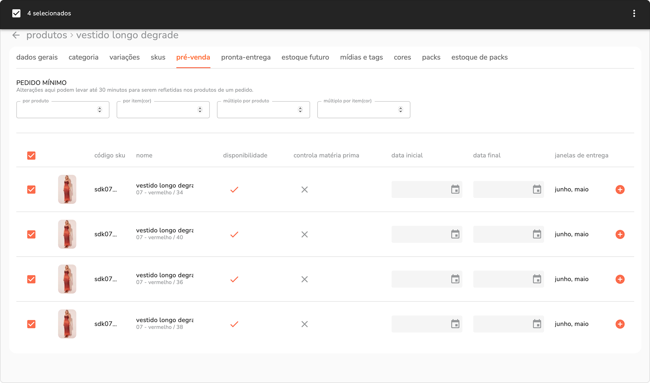Open data final calendar for size 40
Viewport: 650px width, 383px height.
click(x=537, y=234)
